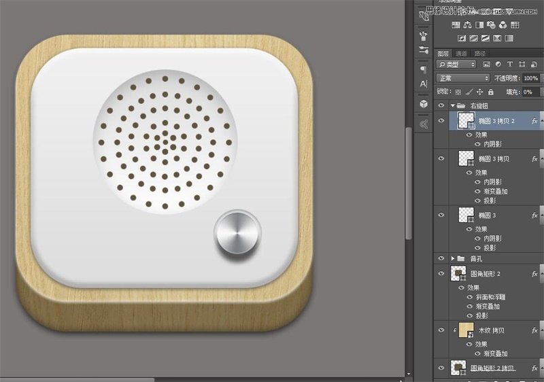Hide the 椭圆 3 layer
The image size is (544, 382).
441,215
